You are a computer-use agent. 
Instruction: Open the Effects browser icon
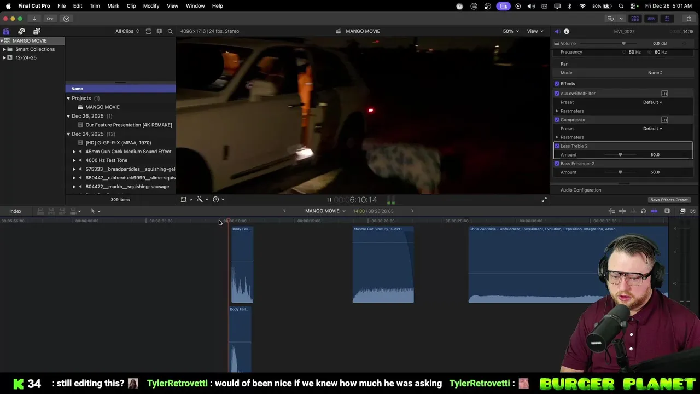tap(682, 211)
